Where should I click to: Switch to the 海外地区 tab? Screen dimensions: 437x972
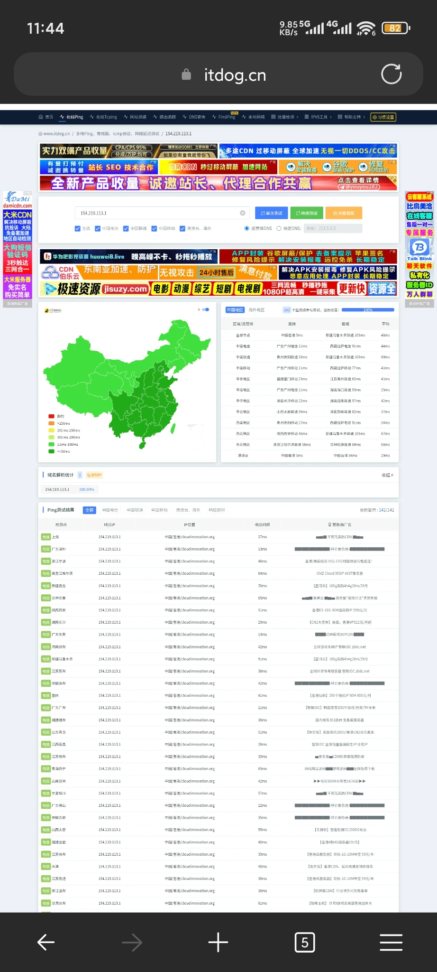pos(256,310)
